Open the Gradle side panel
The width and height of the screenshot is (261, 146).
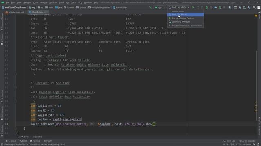(259, 16)
